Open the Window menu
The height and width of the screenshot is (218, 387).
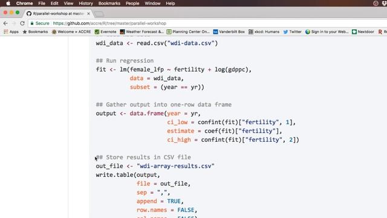pos(152,3)
